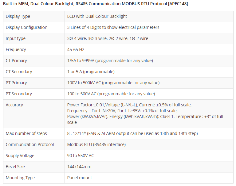Click the "PT Secondary" row label
Image resolution: width=236 pixels, height=186 pixels.
click(19, 94)
